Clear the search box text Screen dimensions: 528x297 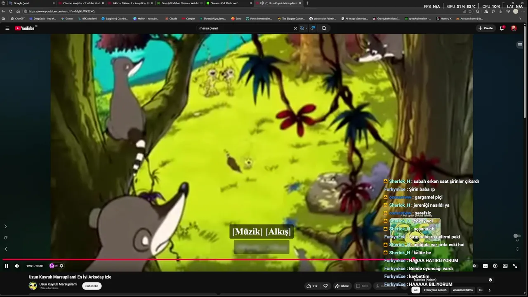(295, 28)
